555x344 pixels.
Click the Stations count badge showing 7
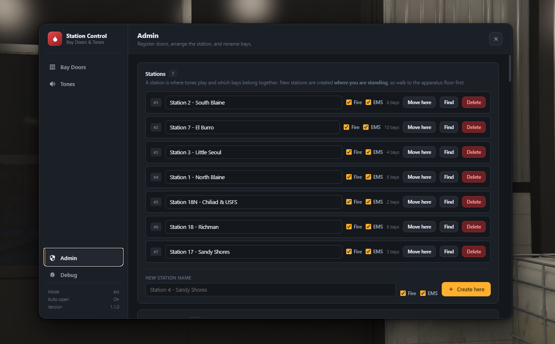[x=173, y=73]
